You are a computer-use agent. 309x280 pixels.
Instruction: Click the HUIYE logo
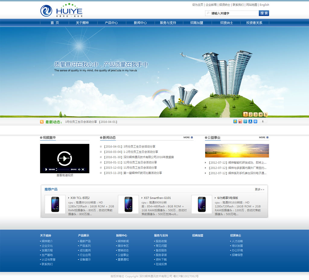61,10
